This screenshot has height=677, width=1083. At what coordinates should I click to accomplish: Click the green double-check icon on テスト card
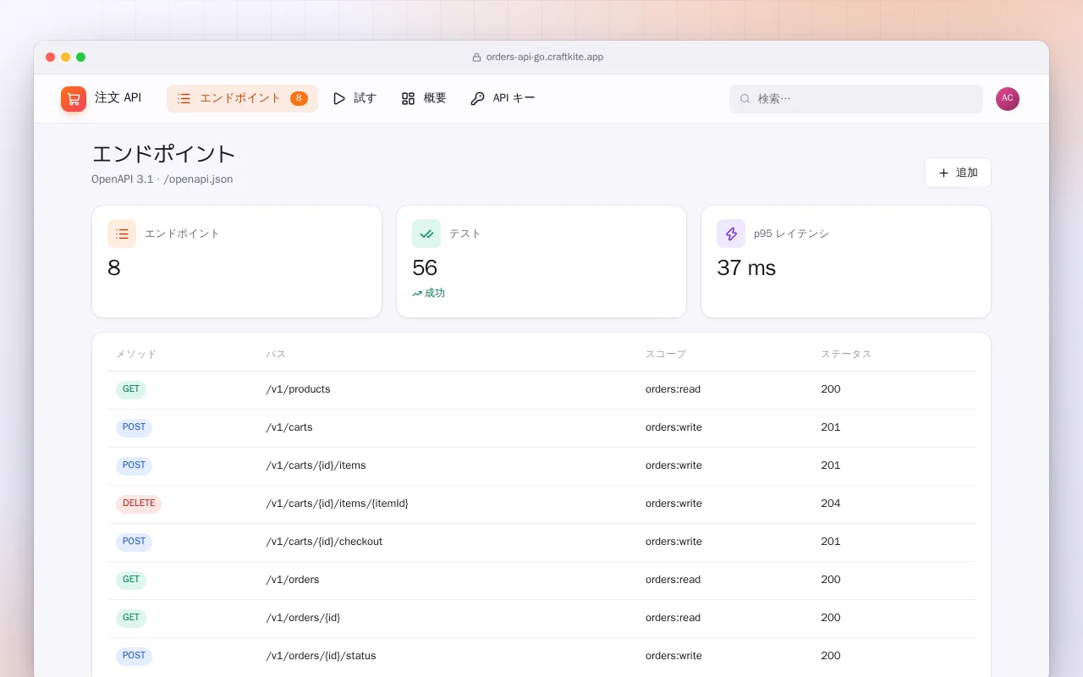[426, 234]
